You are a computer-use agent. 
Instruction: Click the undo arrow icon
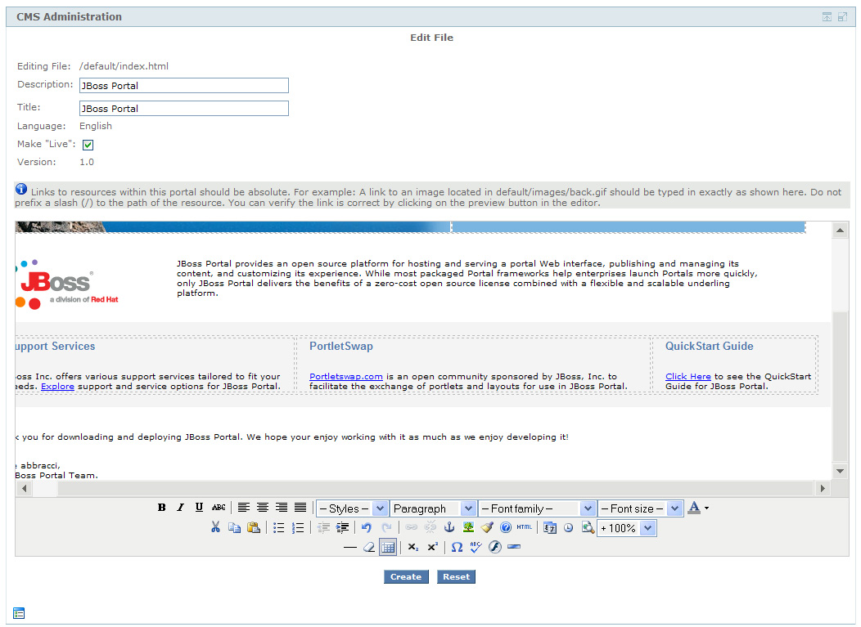(x=367, y=528)
